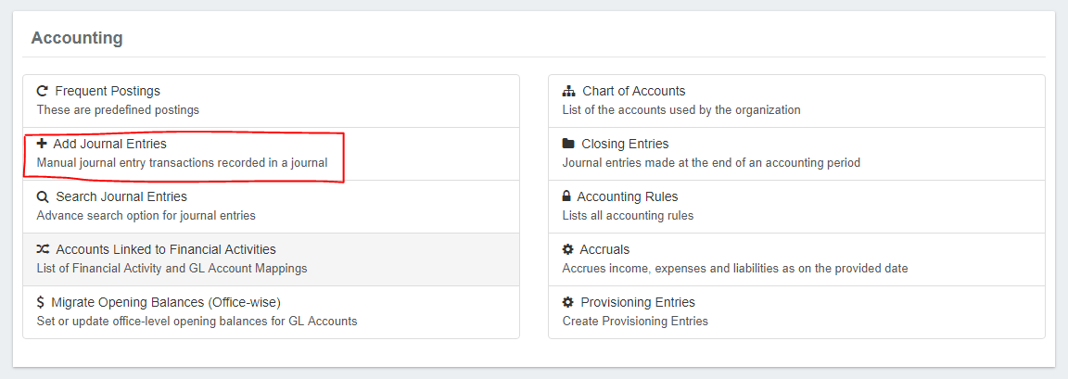Viewport: 1068px width, 379px height.
Task: Open Accounts Linked to Financial Activities
Action: pos(166,250)
